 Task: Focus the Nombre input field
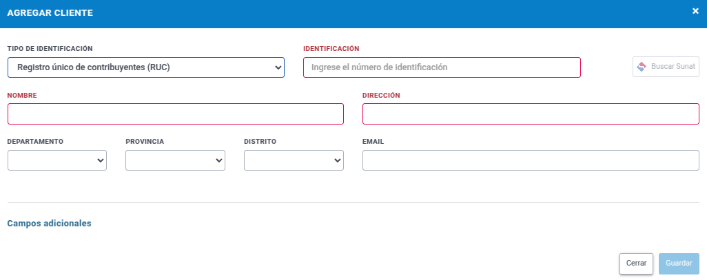pos(176,114)
